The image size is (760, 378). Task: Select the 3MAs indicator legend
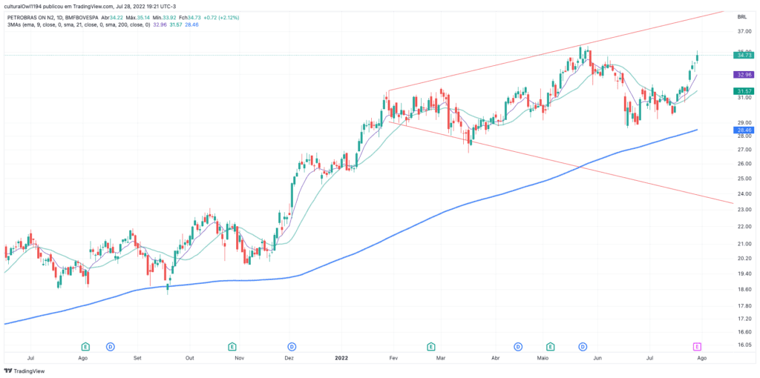78,24
